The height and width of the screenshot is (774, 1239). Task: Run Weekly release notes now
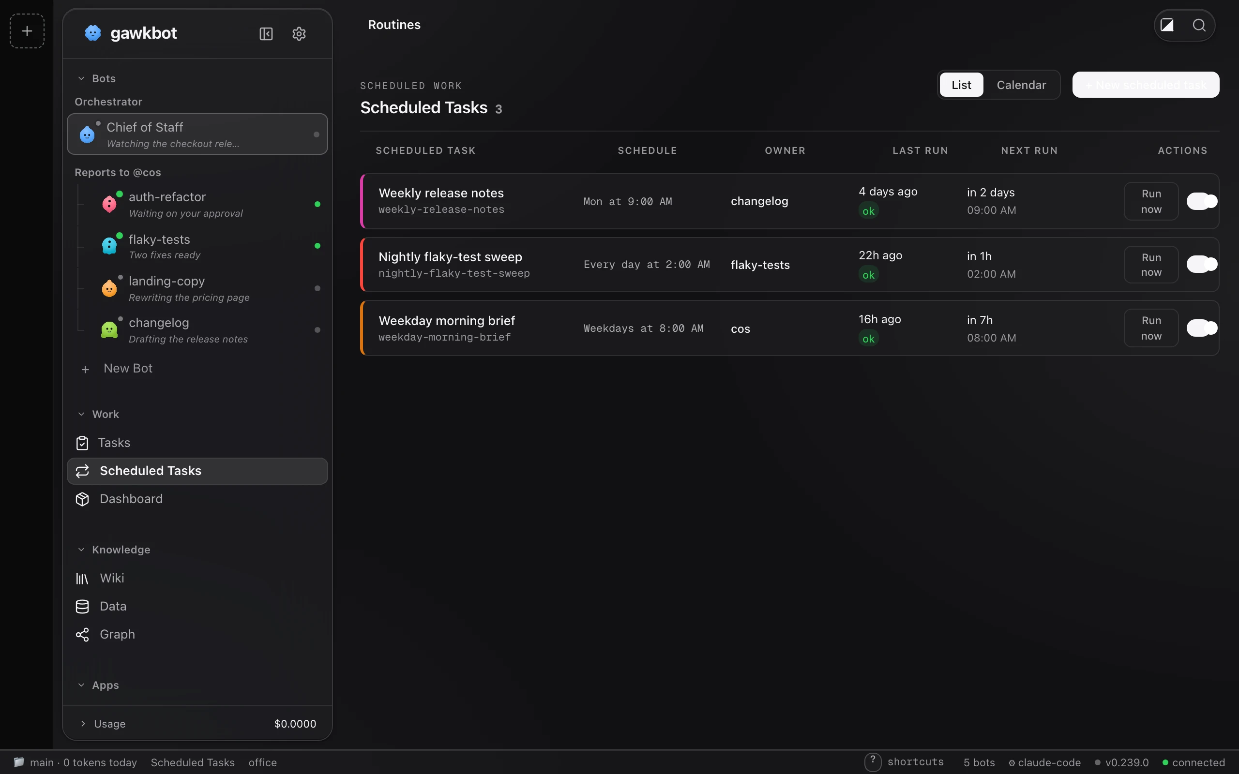point(1151,201)
